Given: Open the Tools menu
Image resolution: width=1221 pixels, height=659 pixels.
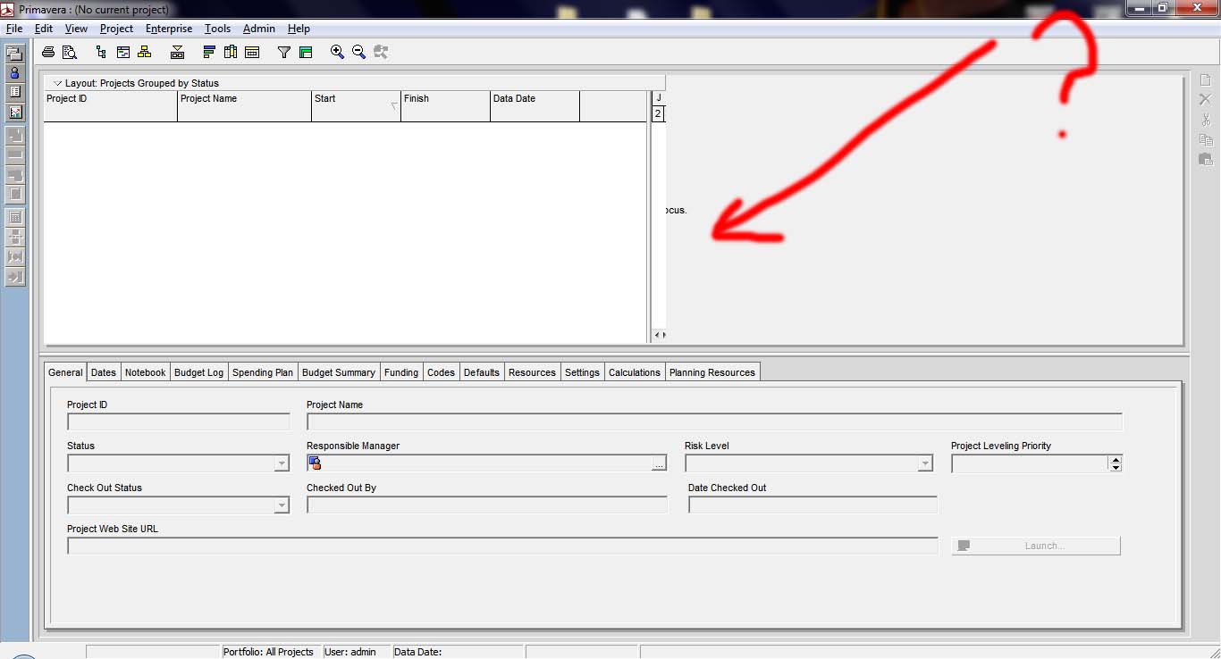Looking at the screenshot, I should click(217, 29).
